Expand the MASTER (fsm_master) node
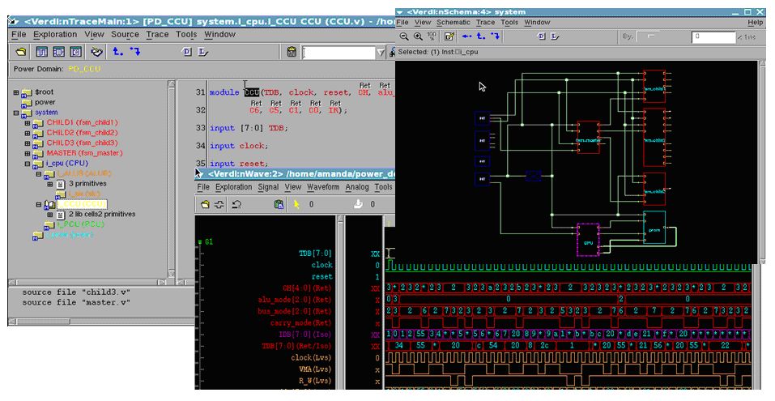This screenshot has width=775, height=401. (x=28, y=153)
